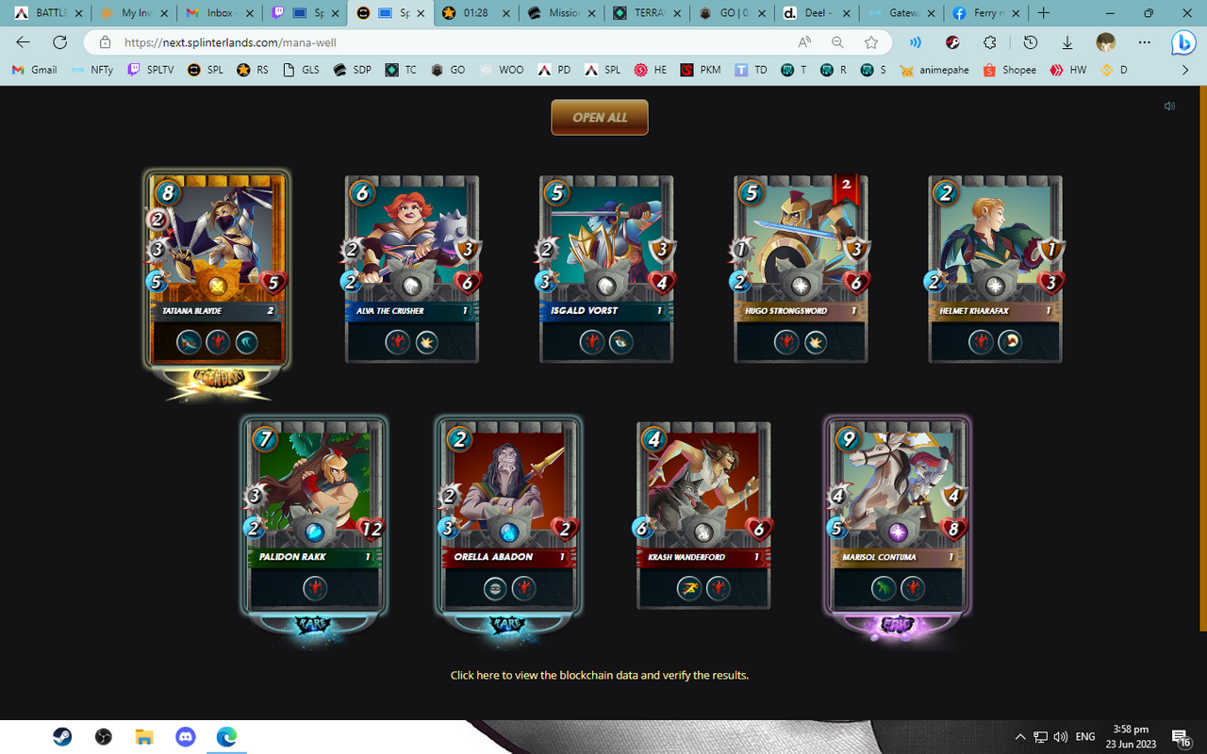The height and width of the screenshot is (754, 1207).
Task: Open the WOO bookmark
Action: [x=501, y=70]
